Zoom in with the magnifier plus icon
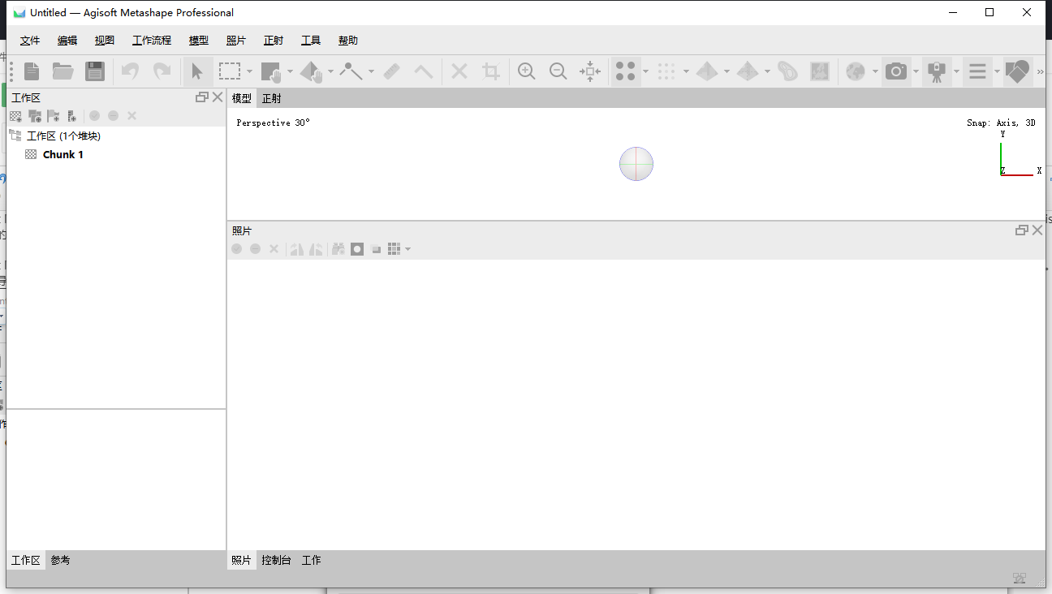This screenshot has width=1052, height=594. [x=527, y=71]
